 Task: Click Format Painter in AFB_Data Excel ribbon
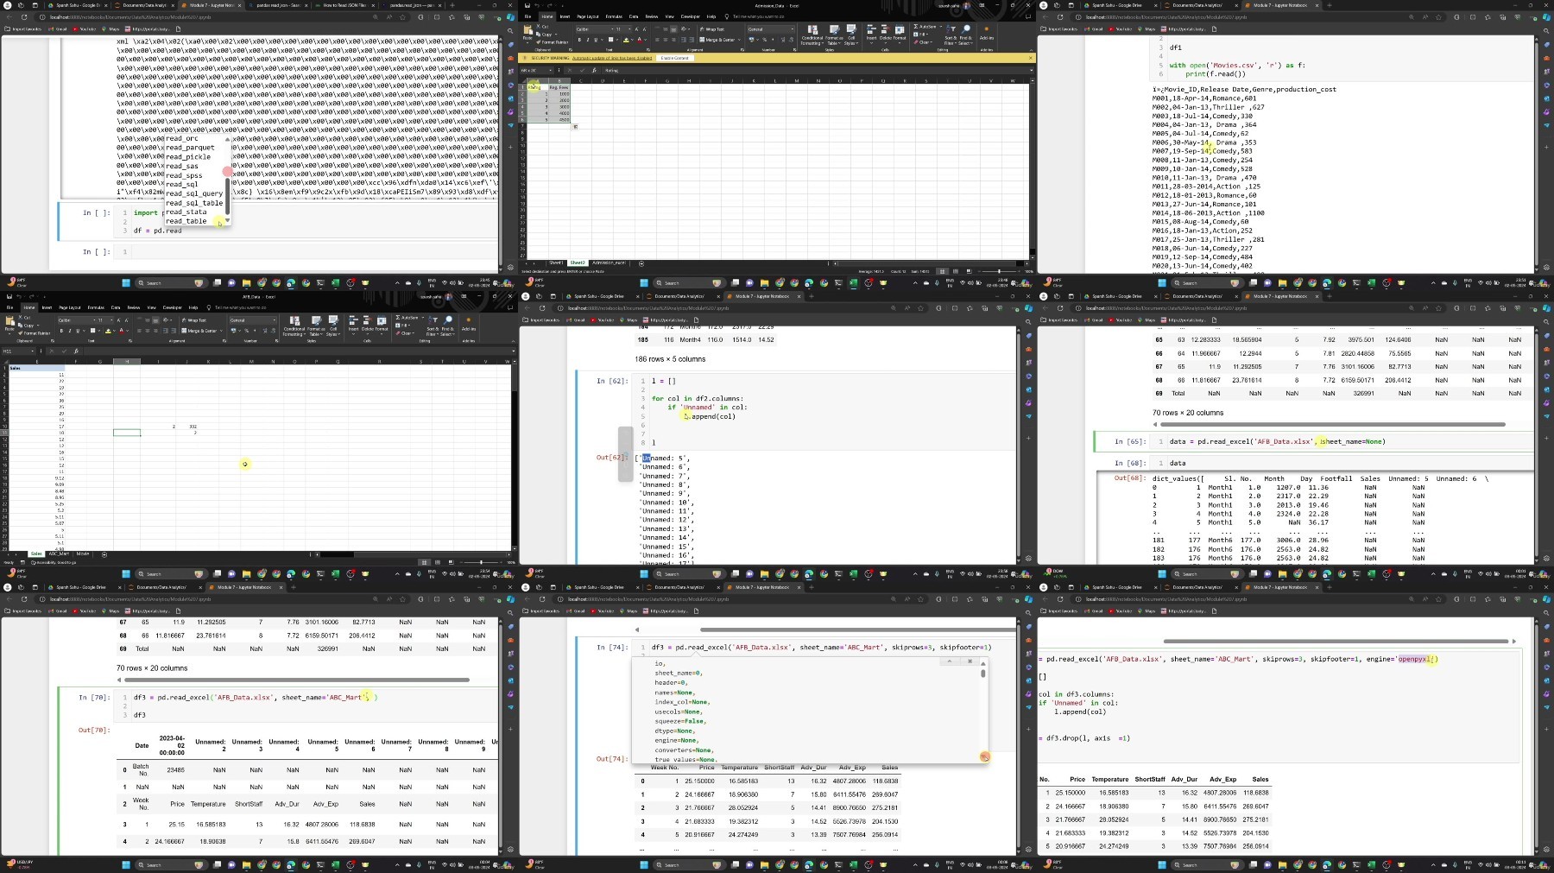pos(35,333)
